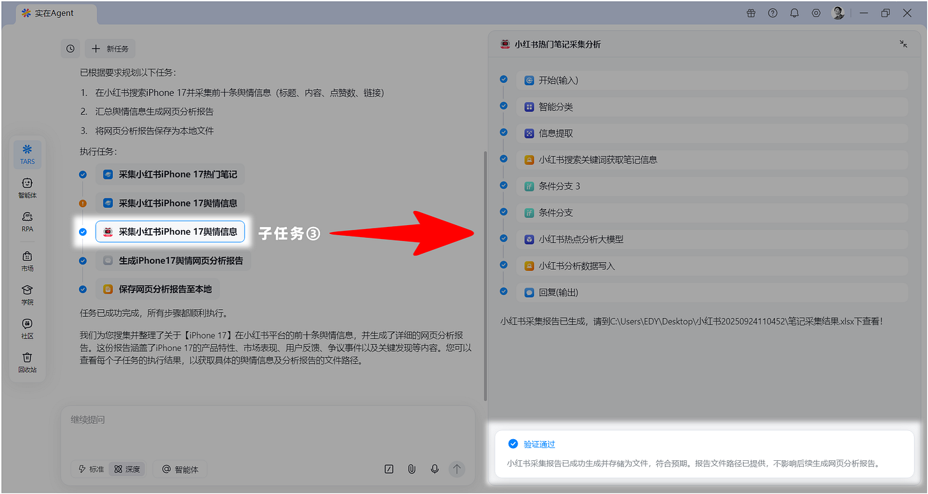Click the send arrow button
Viewport: 928px width, 494px height.
point(456,469)
